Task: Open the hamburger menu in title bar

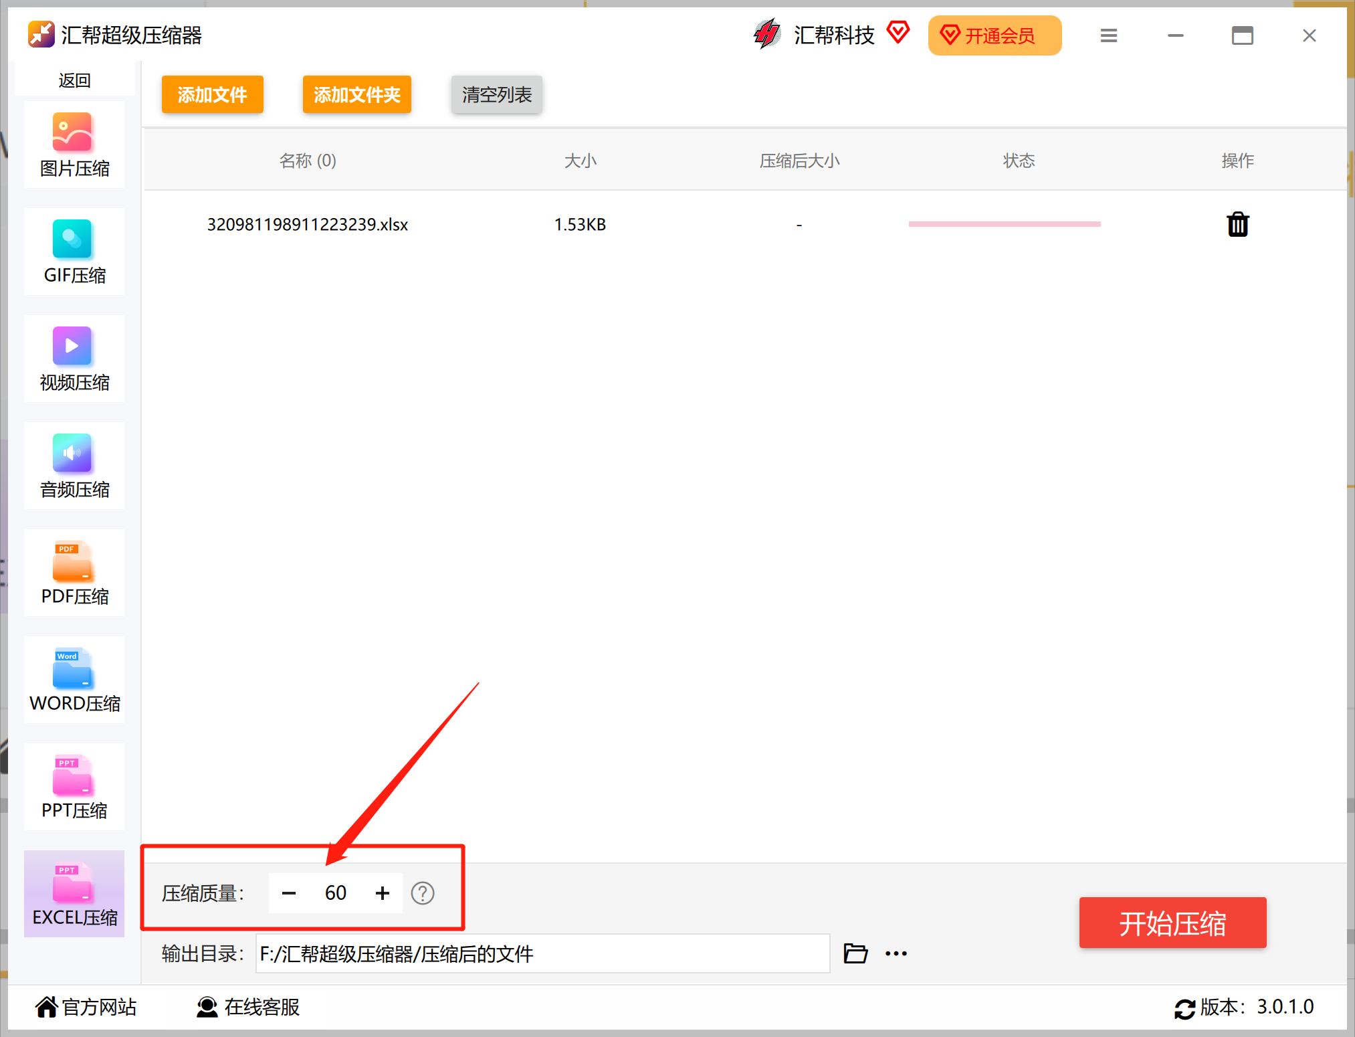Action: point(1109,35)
